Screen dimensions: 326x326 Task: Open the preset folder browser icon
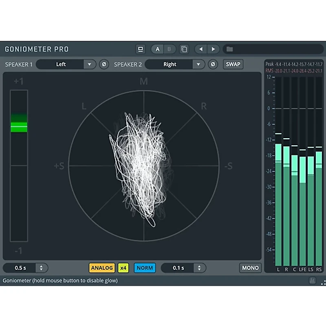pos(229,49)
